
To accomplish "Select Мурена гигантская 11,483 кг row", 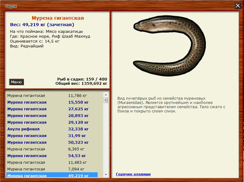I will [x=52, y=163].
